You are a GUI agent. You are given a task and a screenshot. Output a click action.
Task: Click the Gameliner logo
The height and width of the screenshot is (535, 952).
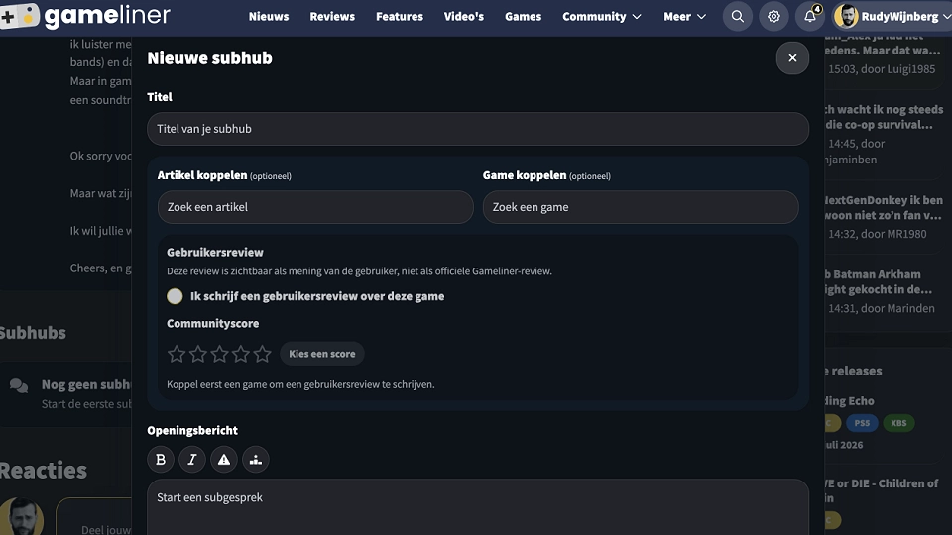click(x=85, y=15)
